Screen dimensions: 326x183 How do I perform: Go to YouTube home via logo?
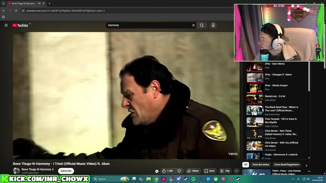point(20,25)
